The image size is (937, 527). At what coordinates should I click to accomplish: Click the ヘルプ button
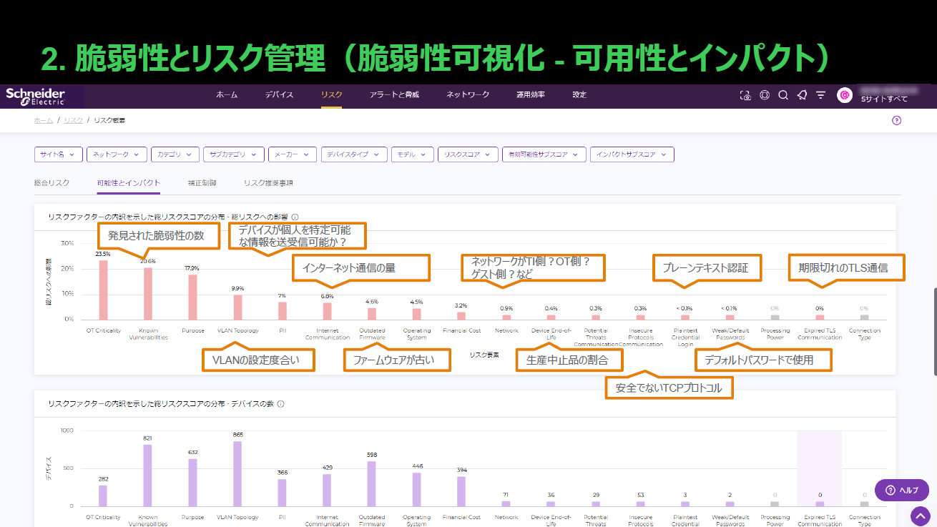coord(901,490)
